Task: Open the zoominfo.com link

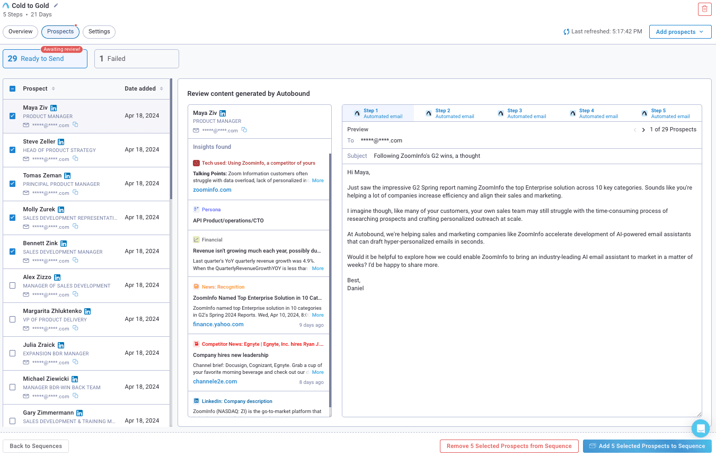Action: (212, 189)
